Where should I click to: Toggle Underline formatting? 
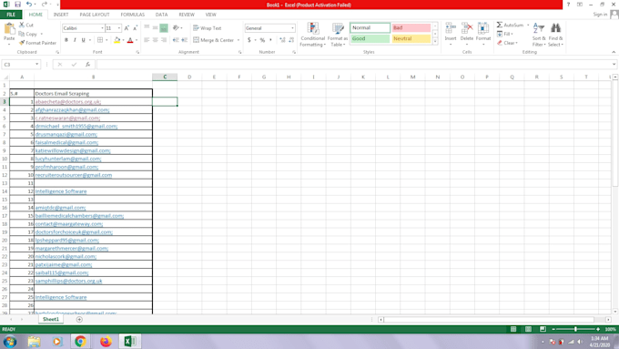click(84, 40)
